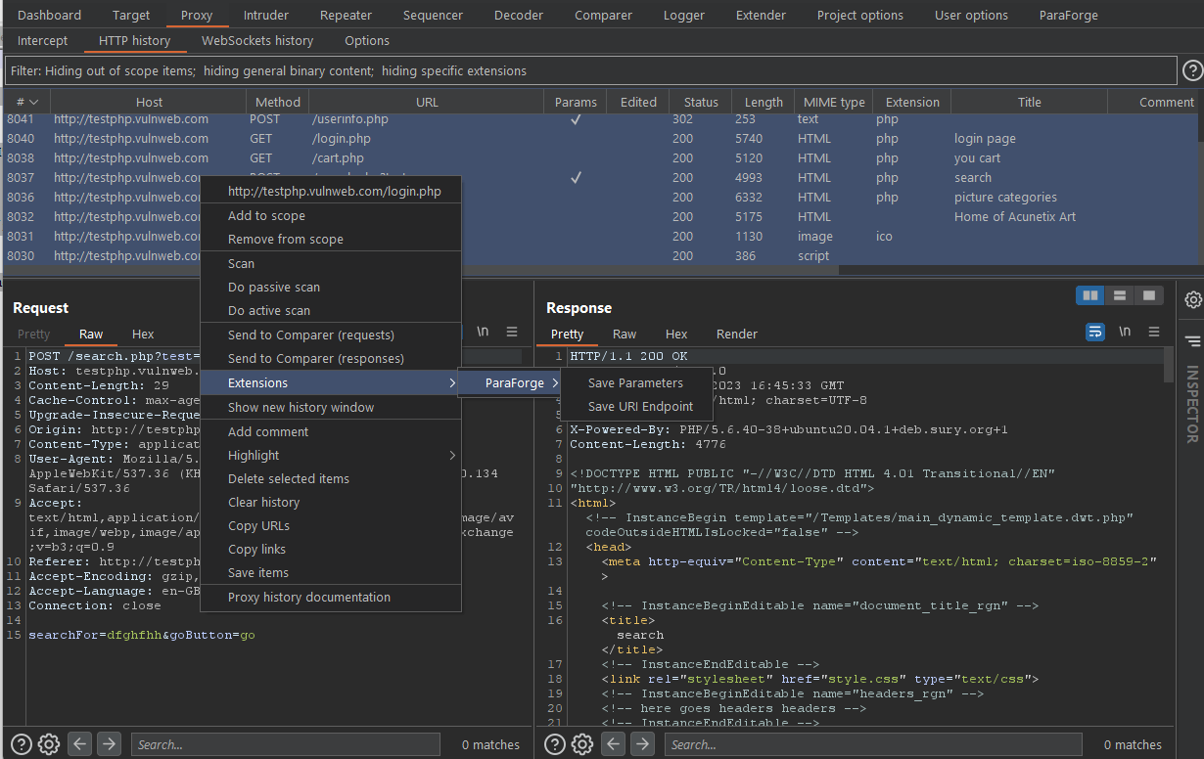Open Response panel hamburger menu
This screenshot has width=1204, height=759.
[1154, 333]
